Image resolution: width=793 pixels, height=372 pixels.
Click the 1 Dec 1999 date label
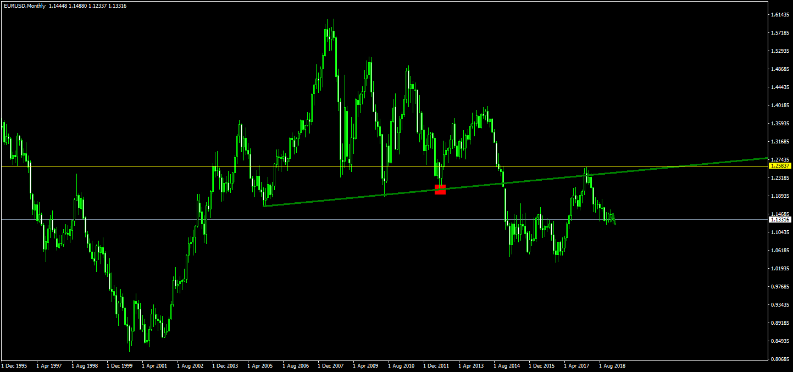[120, 365]
